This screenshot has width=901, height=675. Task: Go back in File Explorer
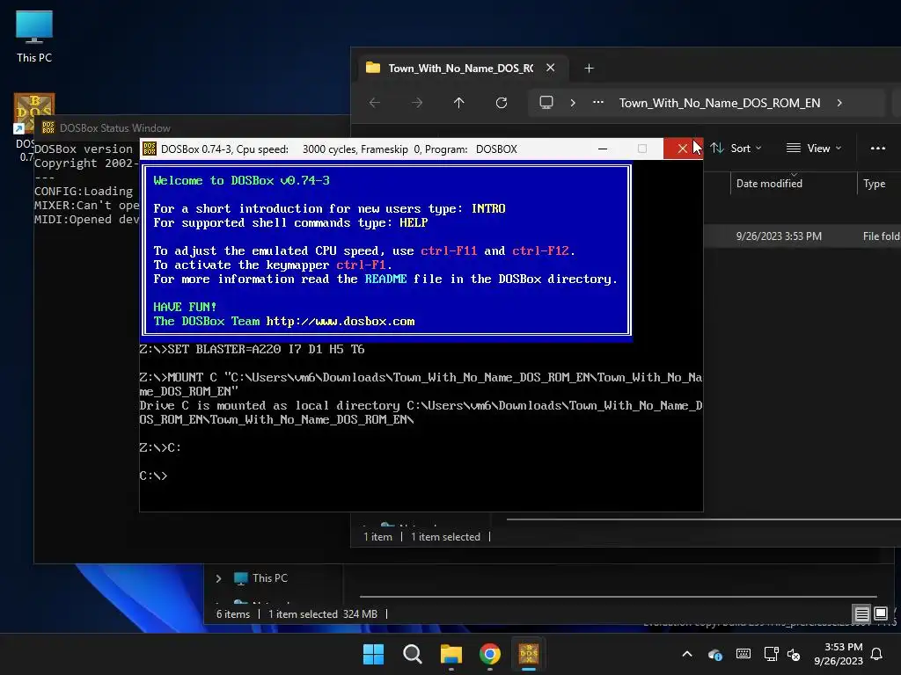pyautogui.click(x=375, y=103)
